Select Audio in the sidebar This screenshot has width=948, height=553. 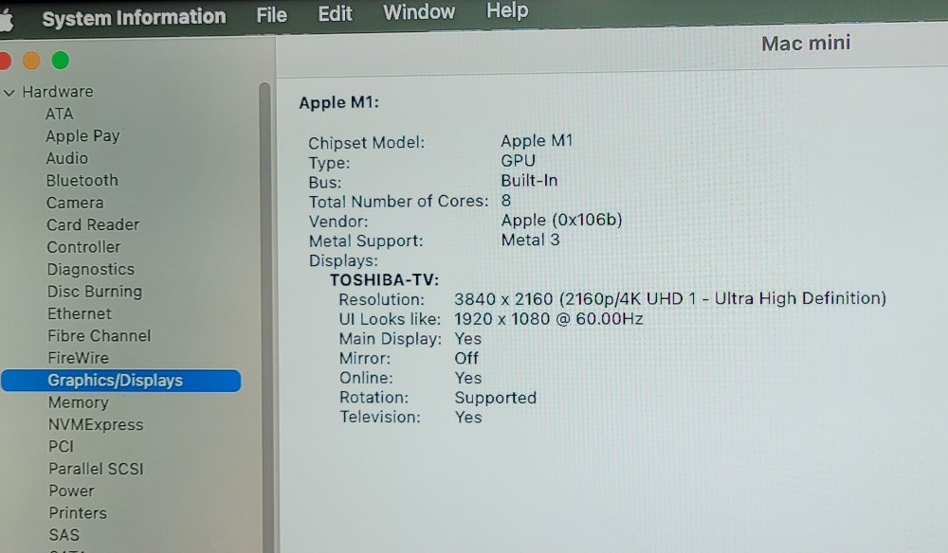[67, 158]
